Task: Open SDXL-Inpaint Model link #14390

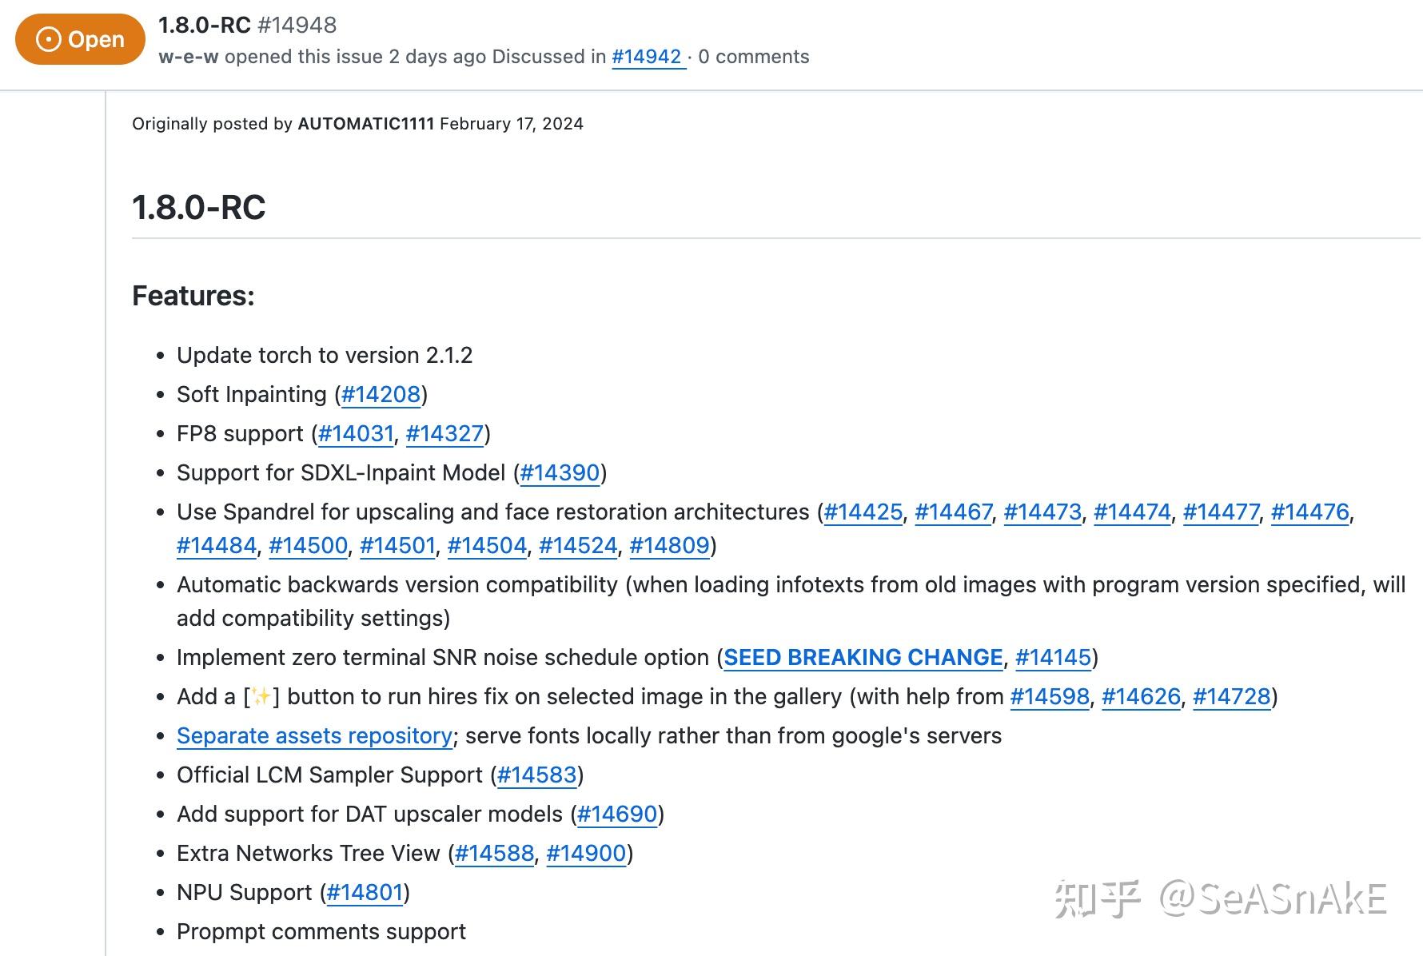Action: (560, 472)
